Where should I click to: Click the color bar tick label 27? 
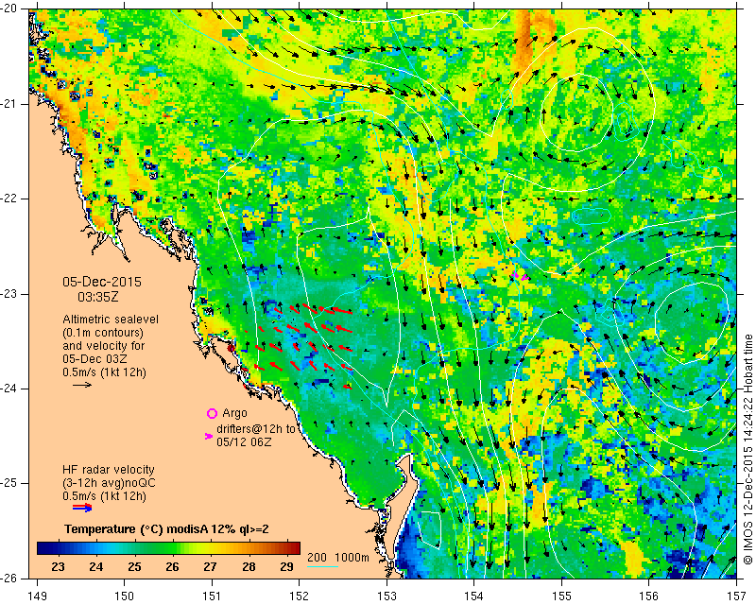point(210,566)
